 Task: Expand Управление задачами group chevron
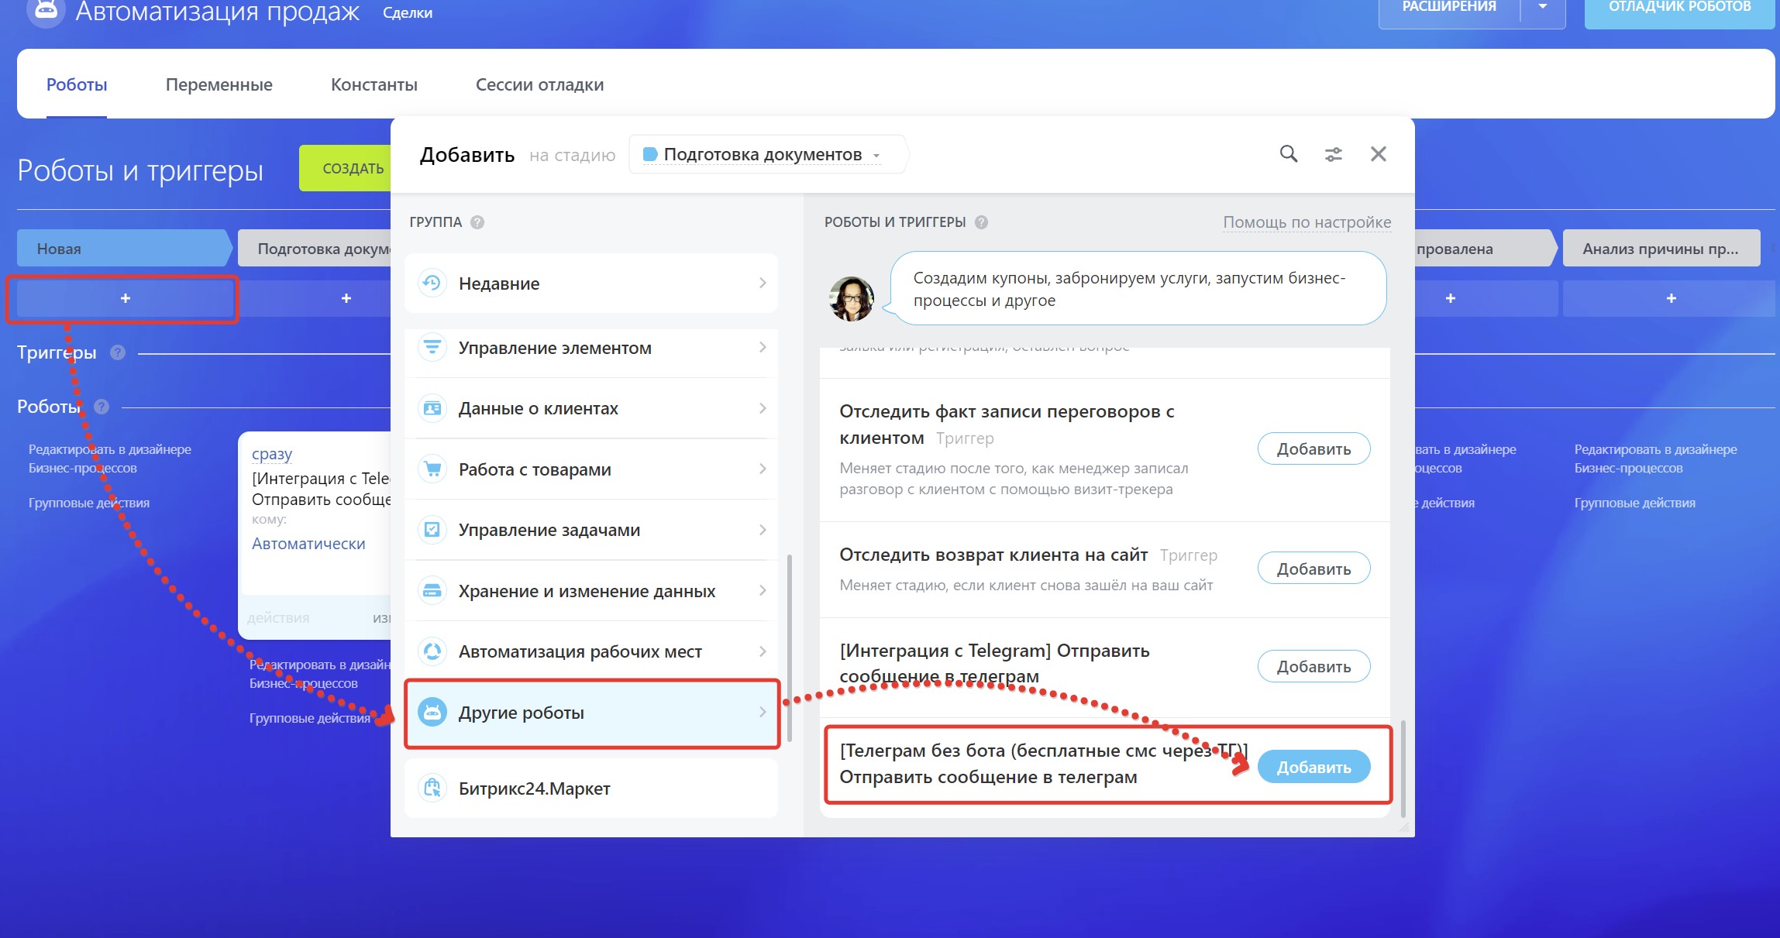[x=763, y=530]
